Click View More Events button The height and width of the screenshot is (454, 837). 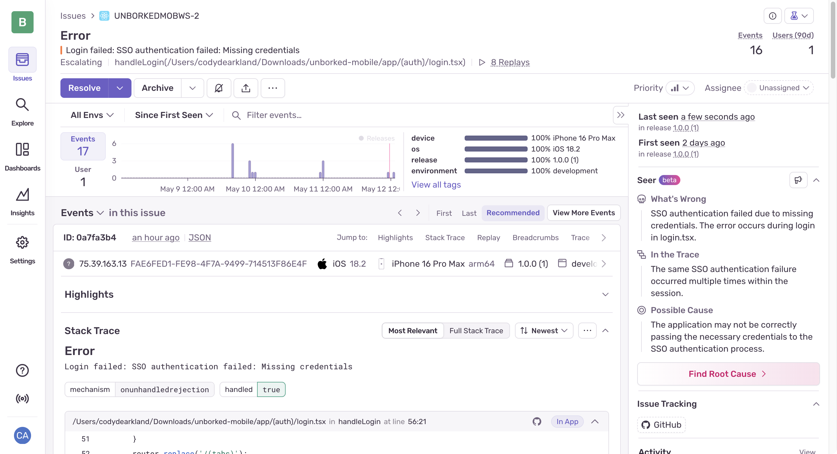point(584,213)
